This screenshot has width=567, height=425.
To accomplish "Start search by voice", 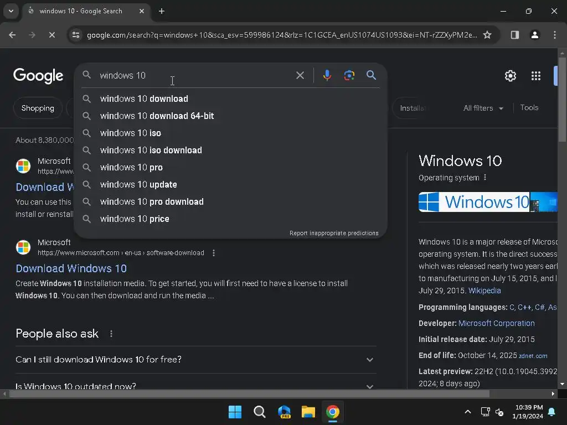I will coord(327,75).
